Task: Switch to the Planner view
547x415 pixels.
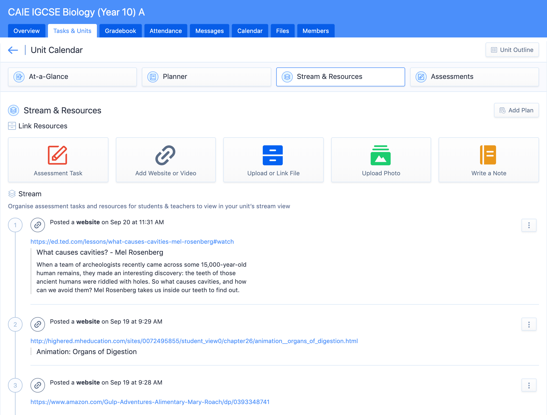Action: [x=207, y=77]
